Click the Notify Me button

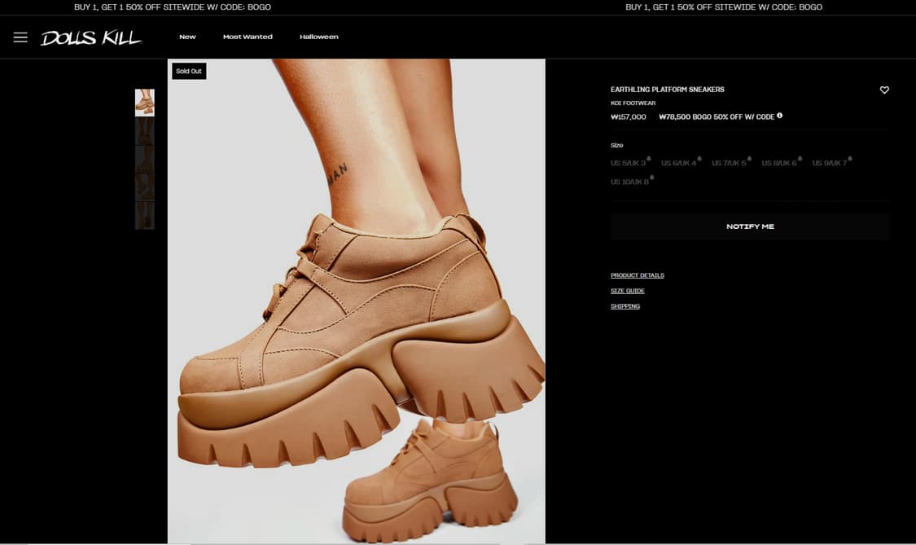[x=750, y=226]
